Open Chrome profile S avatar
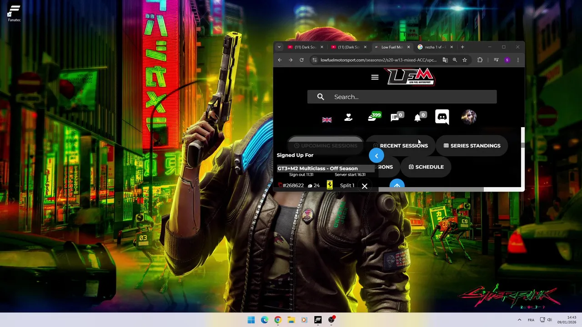Screen dimensions: 582x327 507,60
